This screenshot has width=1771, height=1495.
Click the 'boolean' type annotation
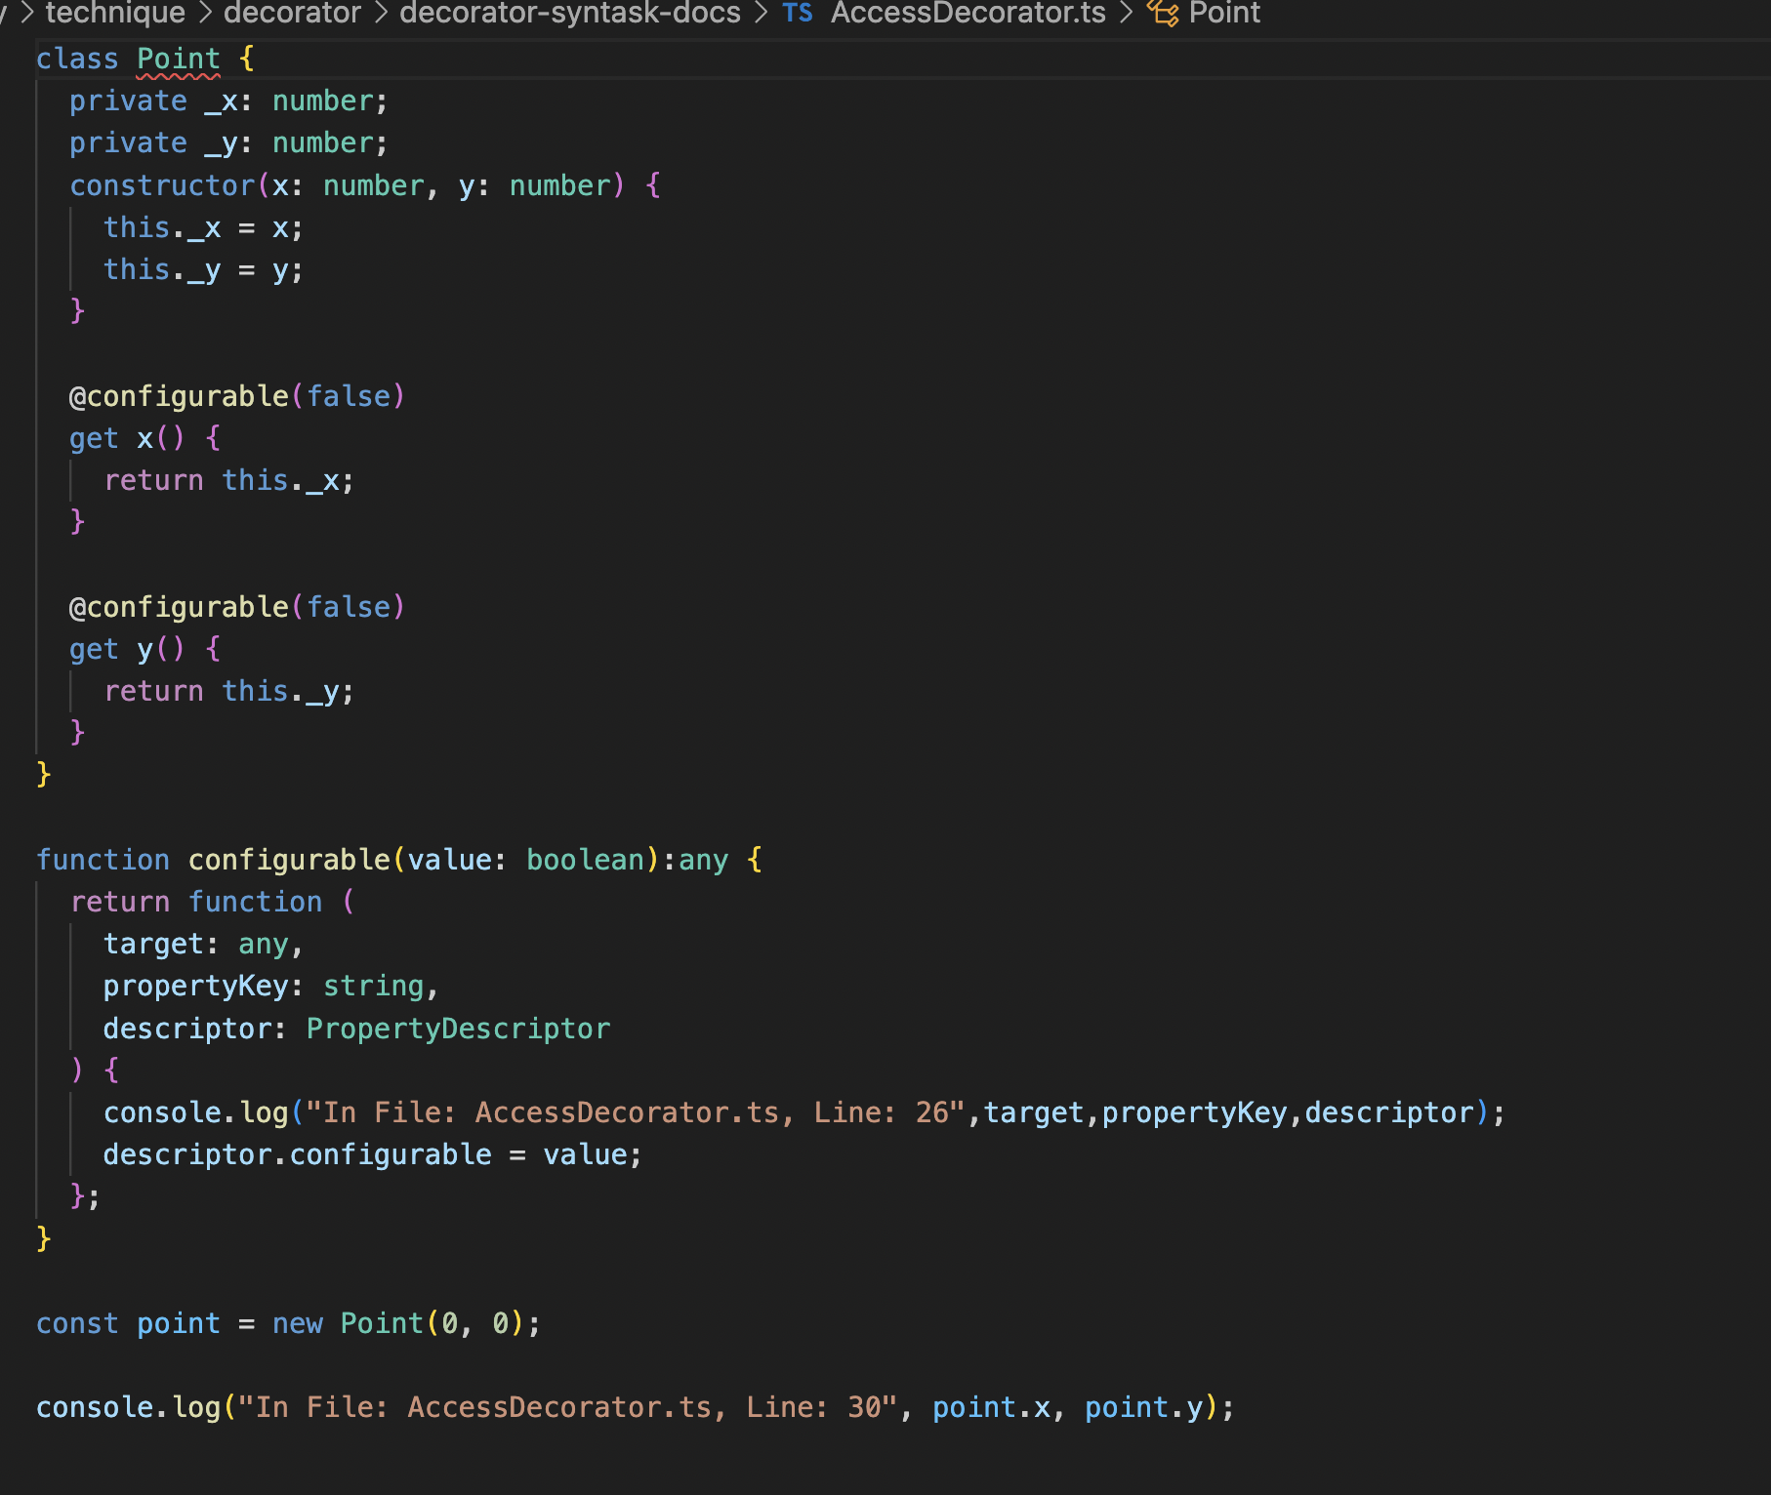(586, 860)
